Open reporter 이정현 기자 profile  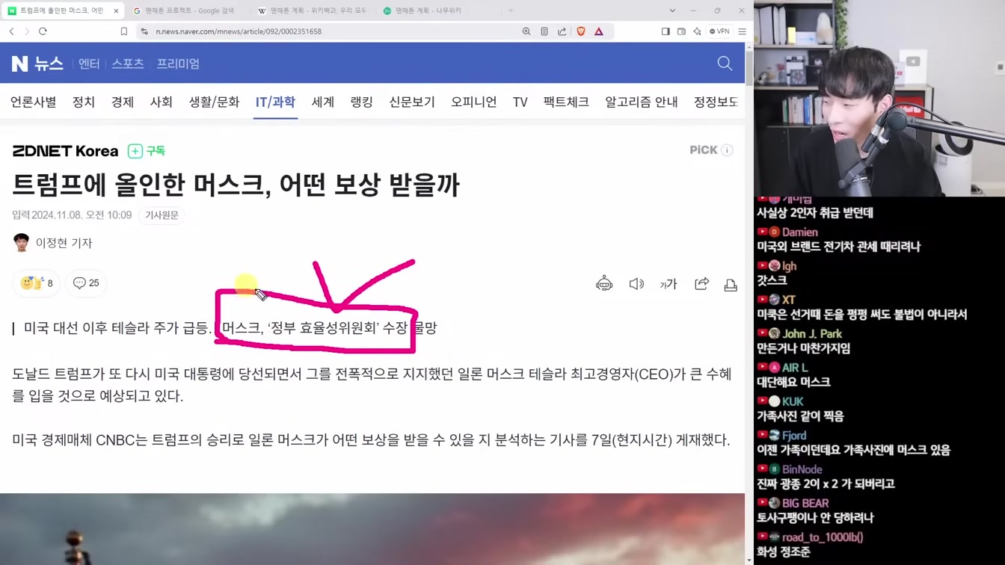53,243
